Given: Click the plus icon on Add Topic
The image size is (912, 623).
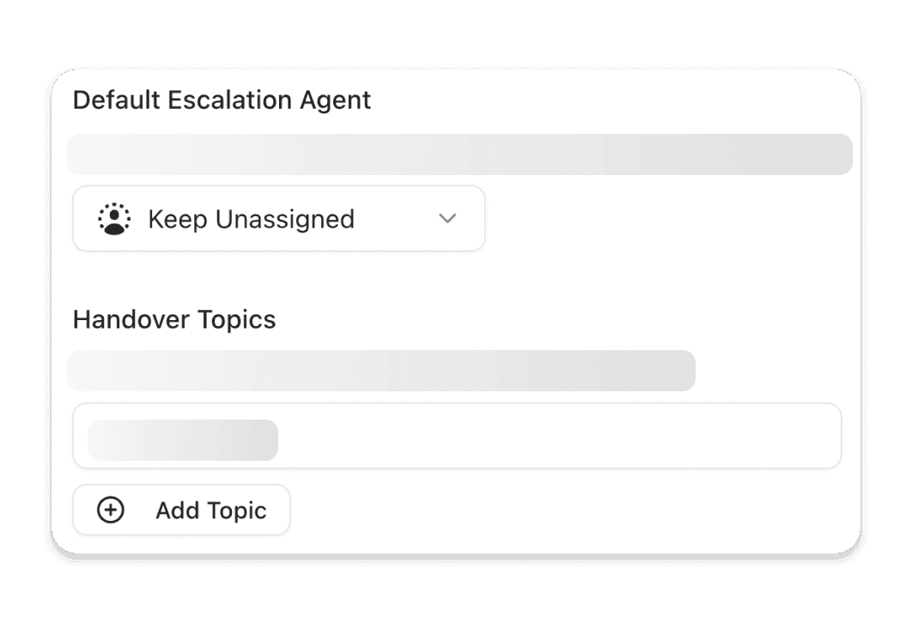Looking at the screenshot, I should (x=110, y=509).
